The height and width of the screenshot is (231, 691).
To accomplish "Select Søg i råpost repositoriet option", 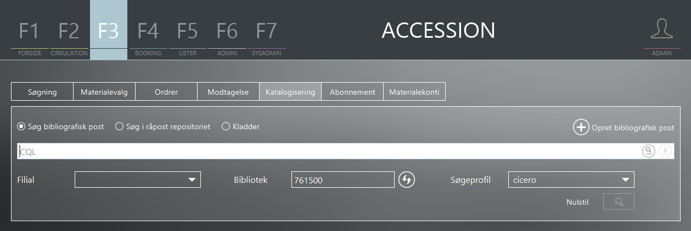I will [119, 126].
